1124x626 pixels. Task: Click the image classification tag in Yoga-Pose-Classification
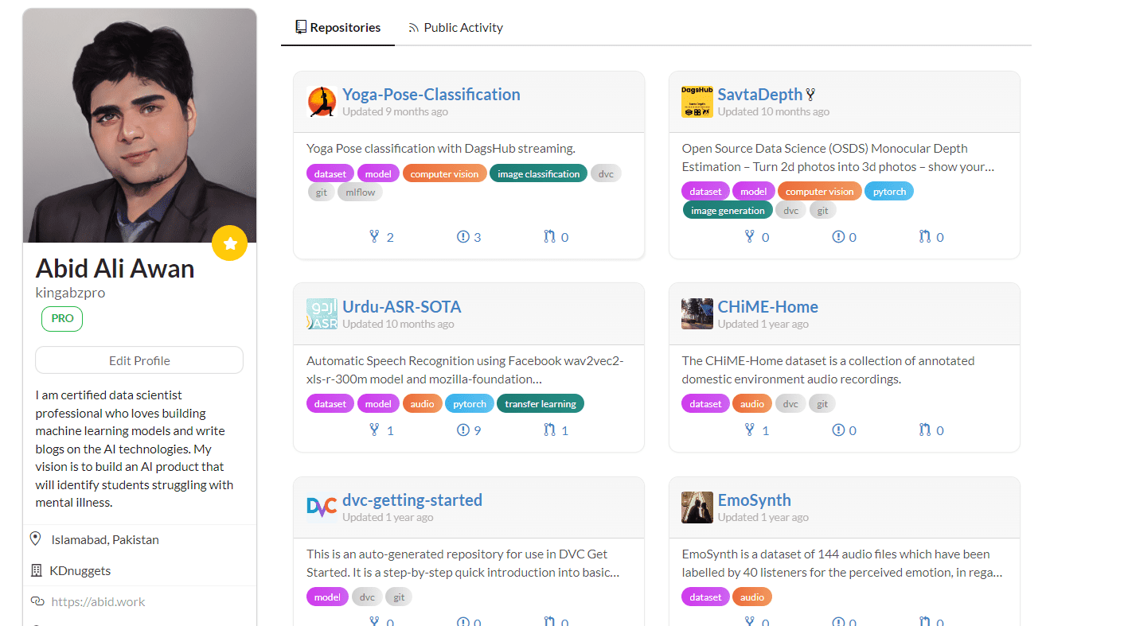539,173
